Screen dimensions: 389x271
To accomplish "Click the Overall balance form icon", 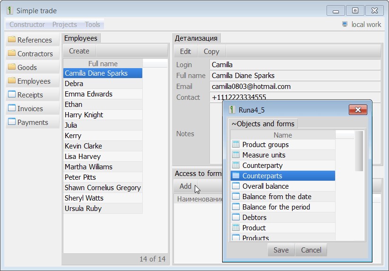I will pos(236,186).
